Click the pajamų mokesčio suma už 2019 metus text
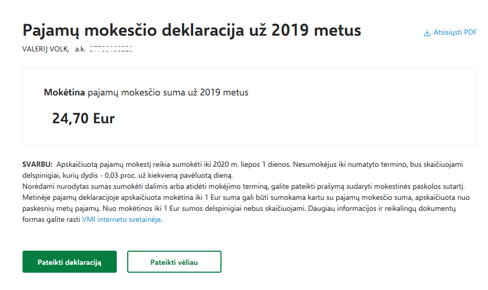Screen dimensions: 488x290 click(x=168, y=93)
